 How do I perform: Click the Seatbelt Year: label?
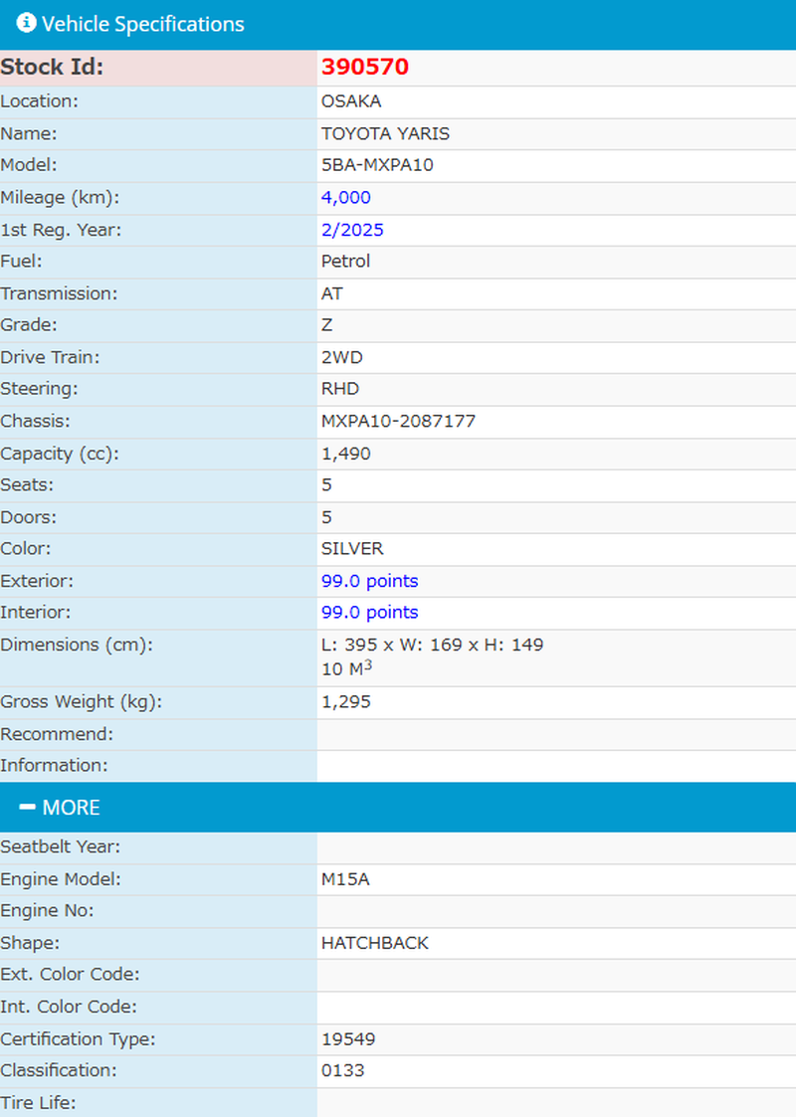point(61,847)
